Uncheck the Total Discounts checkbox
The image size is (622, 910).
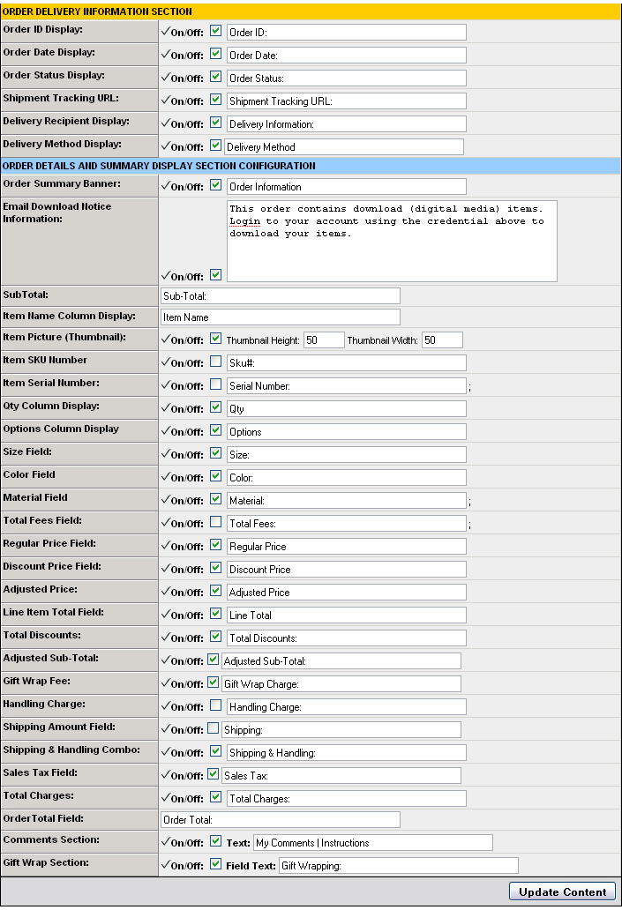point(215,637)
